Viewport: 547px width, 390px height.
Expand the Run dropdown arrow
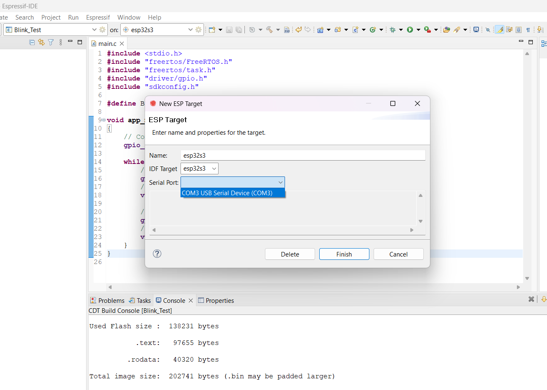pos(418,30)
